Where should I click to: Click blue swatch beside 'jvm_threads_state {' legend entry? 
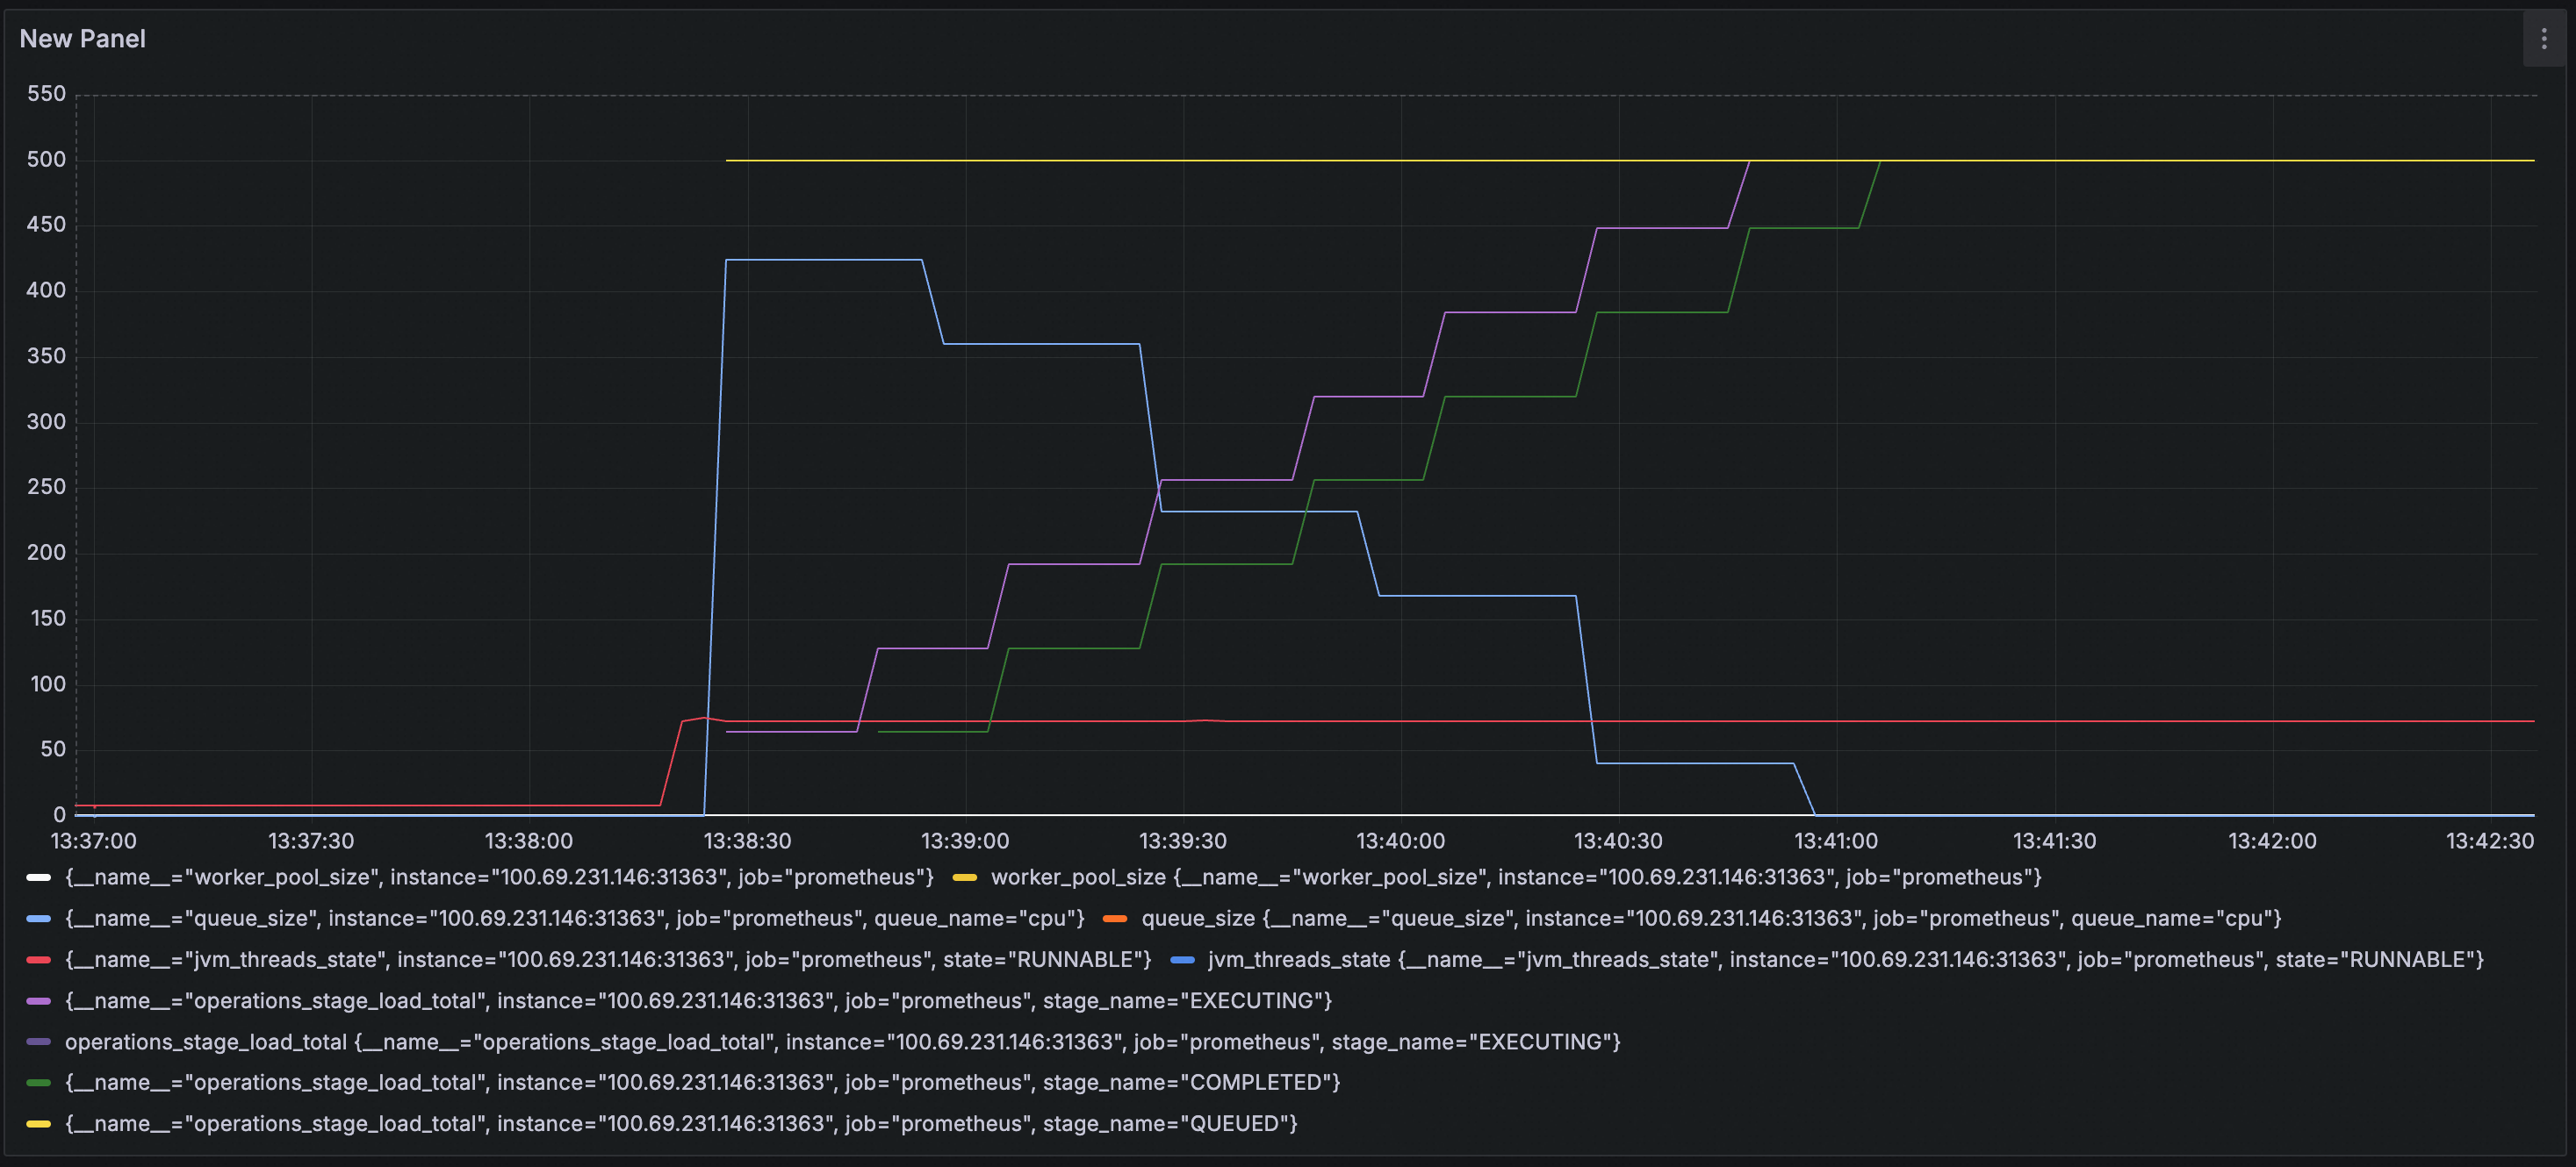click(1181, 959)
